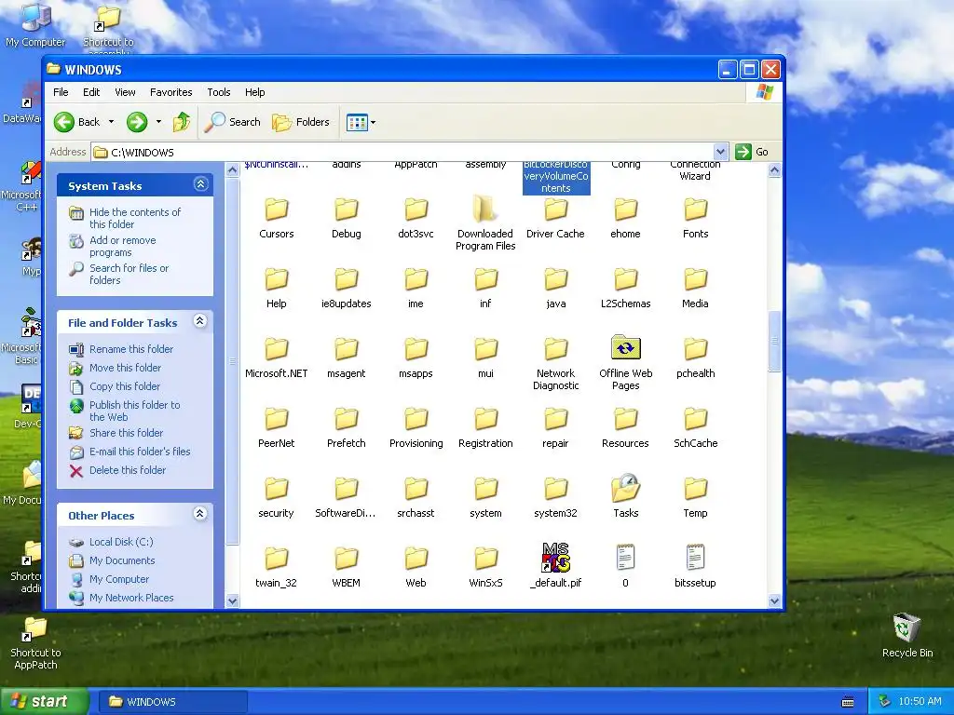The width and height of the screenshot is (954, 715).
Task: Select the system32 folder
Action: pos(555,497)
